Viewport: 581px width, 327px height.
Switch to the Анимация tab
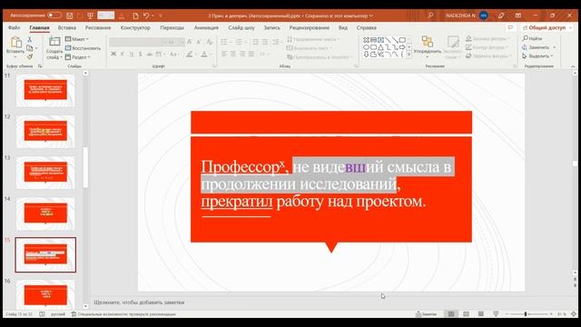coord(206,28)
